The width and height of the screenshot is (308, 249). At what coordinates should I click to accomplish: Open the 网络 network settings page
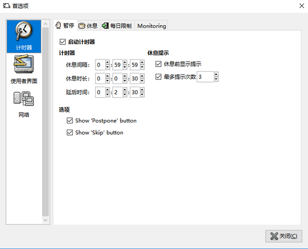24,104
